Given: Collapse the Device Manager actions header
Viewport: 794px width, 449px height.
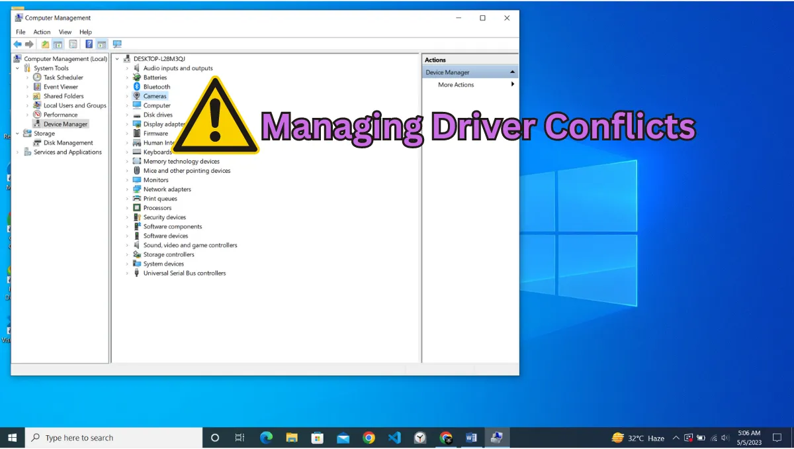Looking at the screenshot, I should click(x=512, y=72).
